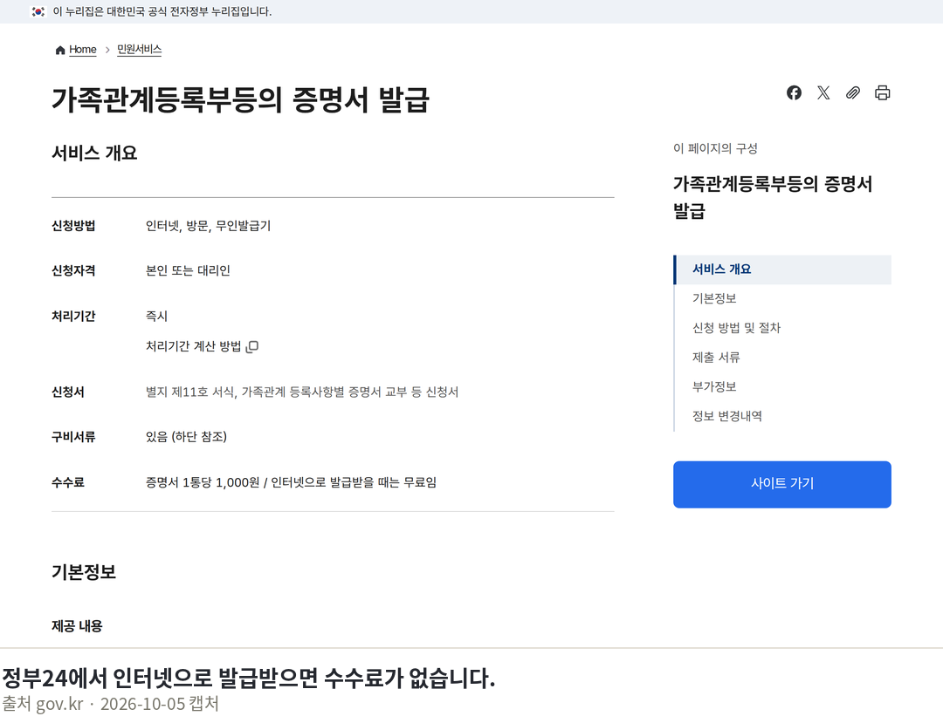Click the 신청자격 label
The height and width of the screenshot is (723, 943).
coord(73,271)
